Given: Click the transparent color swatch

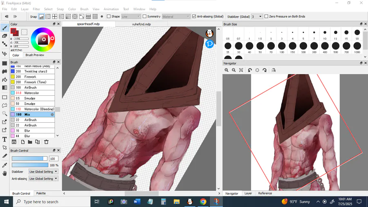Looking at the screenshot, I should click(24, 32).
